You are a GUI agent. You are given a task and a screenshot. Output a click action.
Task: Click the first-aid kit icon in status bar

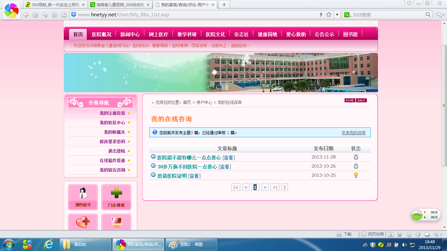click(x=391, y=234)
